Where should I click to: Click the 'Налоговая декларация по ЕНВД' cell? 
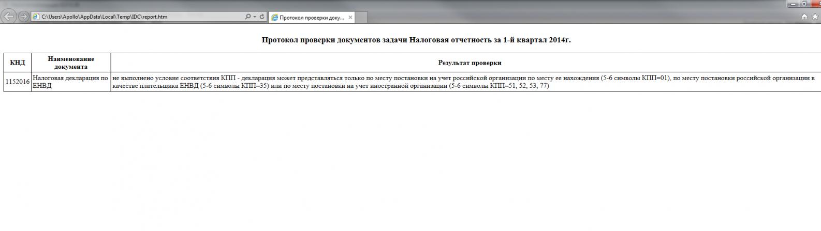click(x=70, y=82)
